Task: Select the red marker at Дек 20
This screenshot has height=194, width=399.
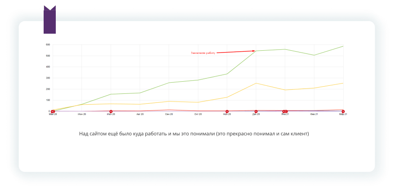Action: (x=256, y=111)
